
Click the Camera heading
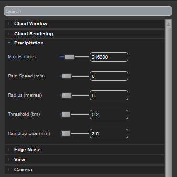point(23,170)
